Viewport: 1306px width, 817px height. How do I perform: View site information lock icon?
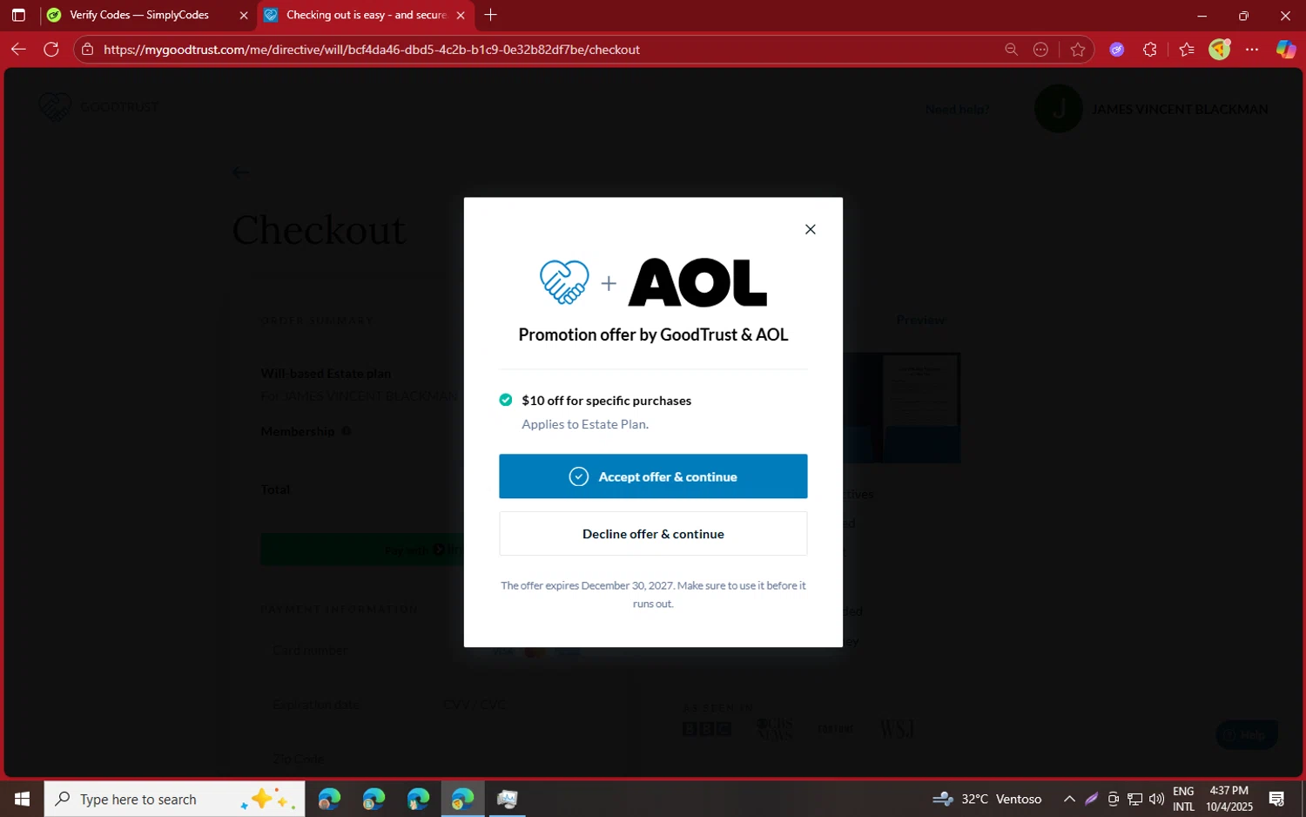tap(87, 50)
